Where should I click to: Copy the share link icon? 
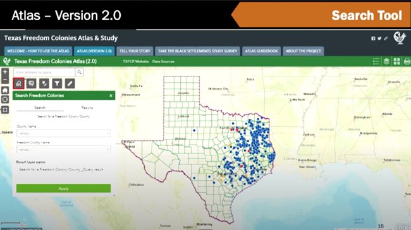386,39
